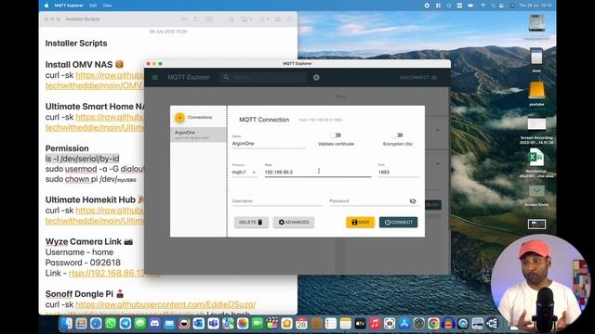Image resolution: width=595 pixels, height=334 pixels.
Task: Launch FaceTime from the dock
Action: click(258, 324)
